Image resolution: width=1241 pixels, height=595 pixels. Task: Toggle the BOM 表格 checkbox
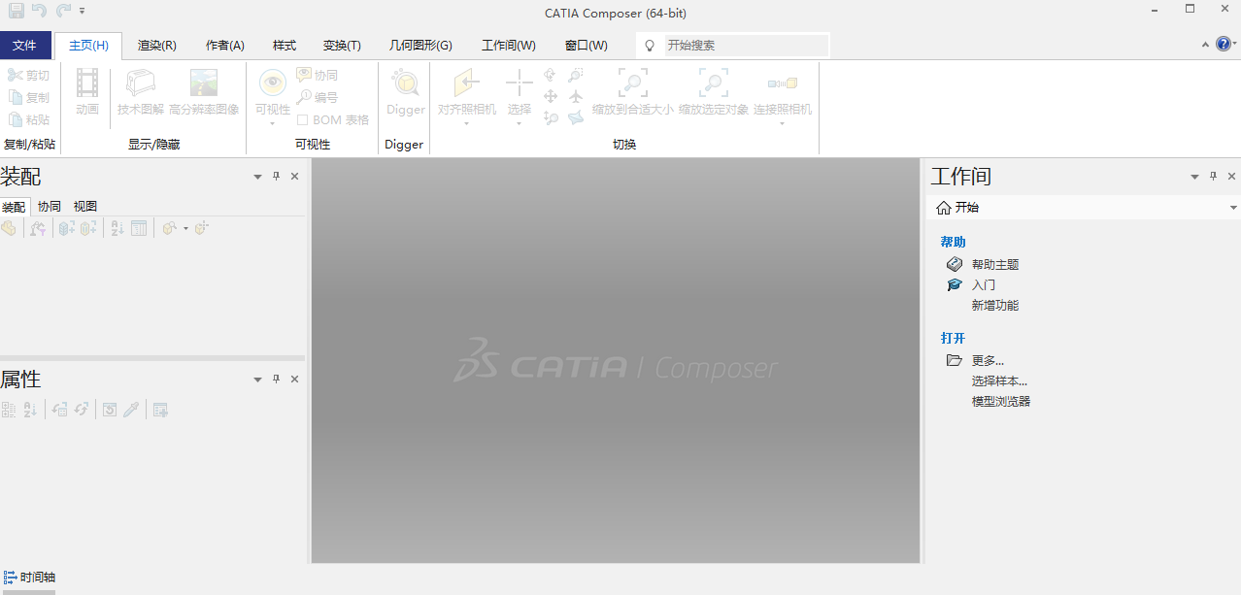[x=303, y=120]
